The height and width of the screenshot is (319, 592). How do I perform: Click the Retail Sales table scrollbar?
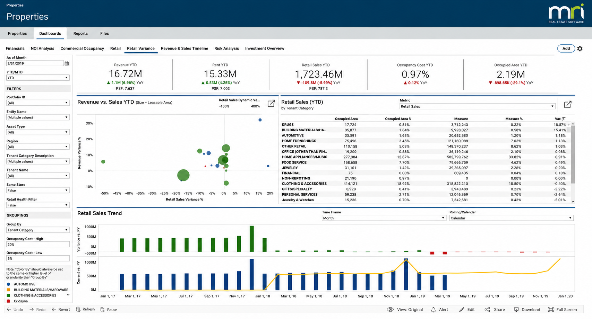[x=573, y=154]
